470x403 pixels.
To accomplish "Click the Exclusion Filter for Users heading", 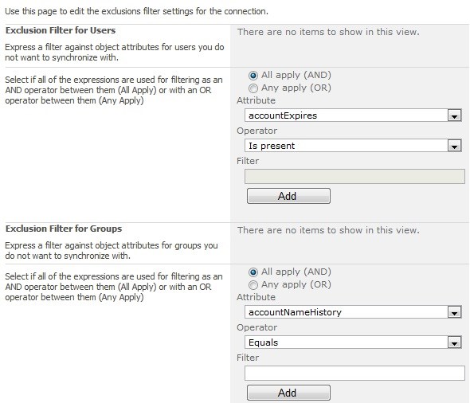I will tap(61, 30).
